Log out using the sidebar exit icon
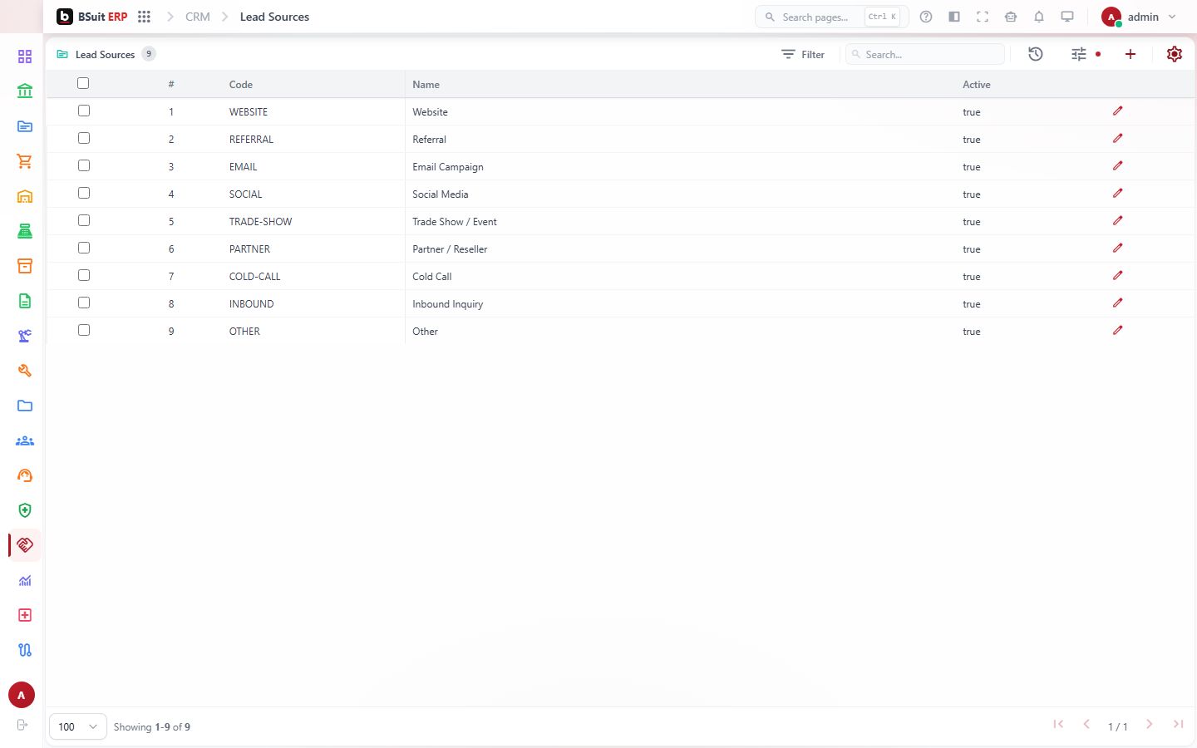This screenshot has width=1197, height=748. 22,725
